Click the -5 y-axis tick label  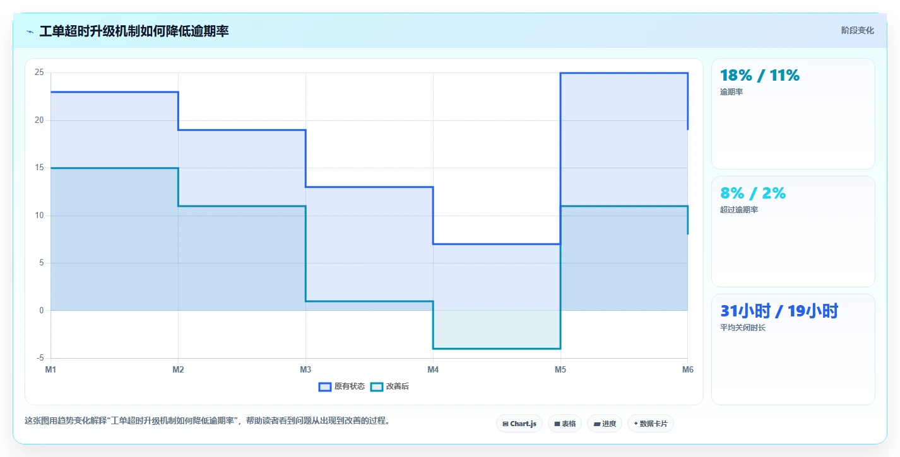(x=40, y=358)
